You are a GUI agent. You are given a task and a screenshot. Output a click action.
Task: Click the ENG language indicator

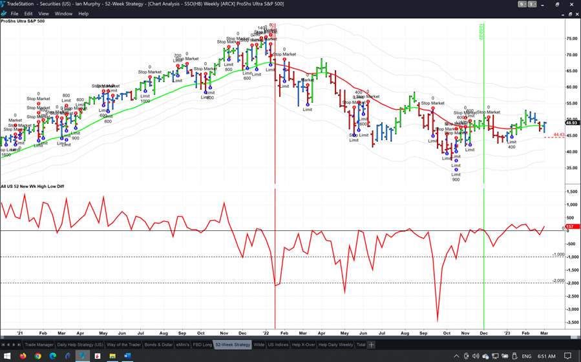[x=526, y=356]
